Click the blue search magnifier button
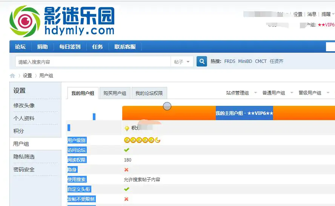The width and height of the screenshot is (335, 206). pyautogui.click(x=202, y=61)
